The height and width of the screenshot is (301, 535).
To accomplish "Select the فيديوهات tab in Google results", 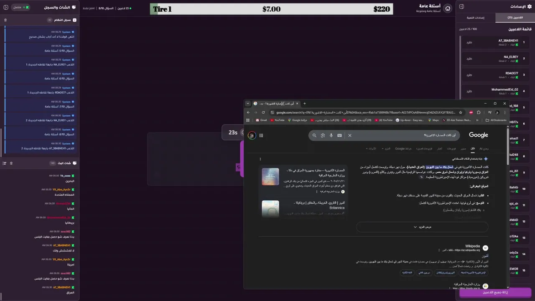I will [451, 148].
